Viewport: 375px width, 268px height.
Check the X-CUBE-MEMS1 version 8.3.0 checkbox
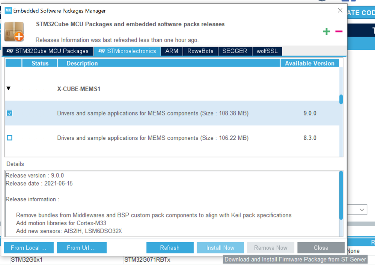9,138
